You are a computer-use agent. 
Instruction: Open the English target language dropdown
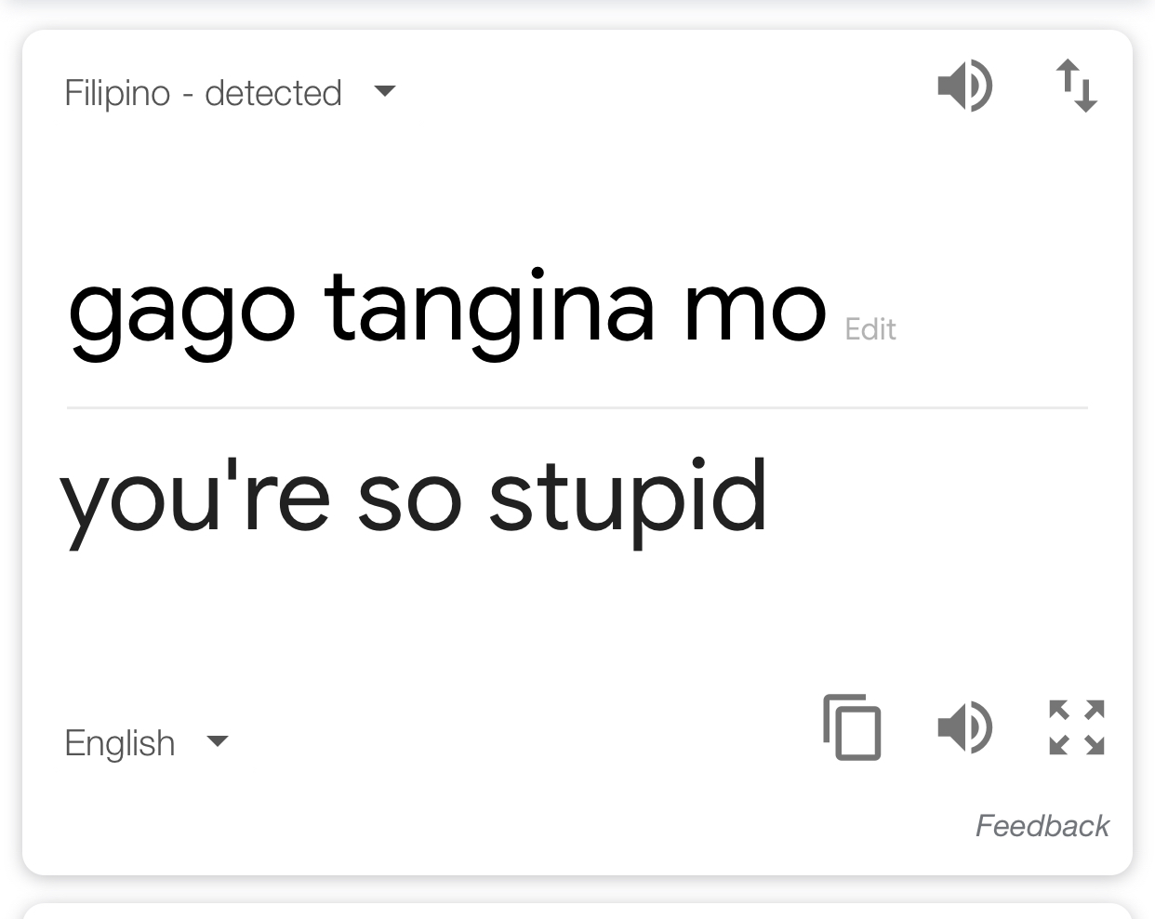pos(146,742)
